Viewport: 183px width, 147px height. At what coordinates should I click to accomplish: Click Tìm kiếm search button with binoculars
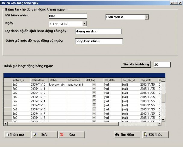[124, 134]
